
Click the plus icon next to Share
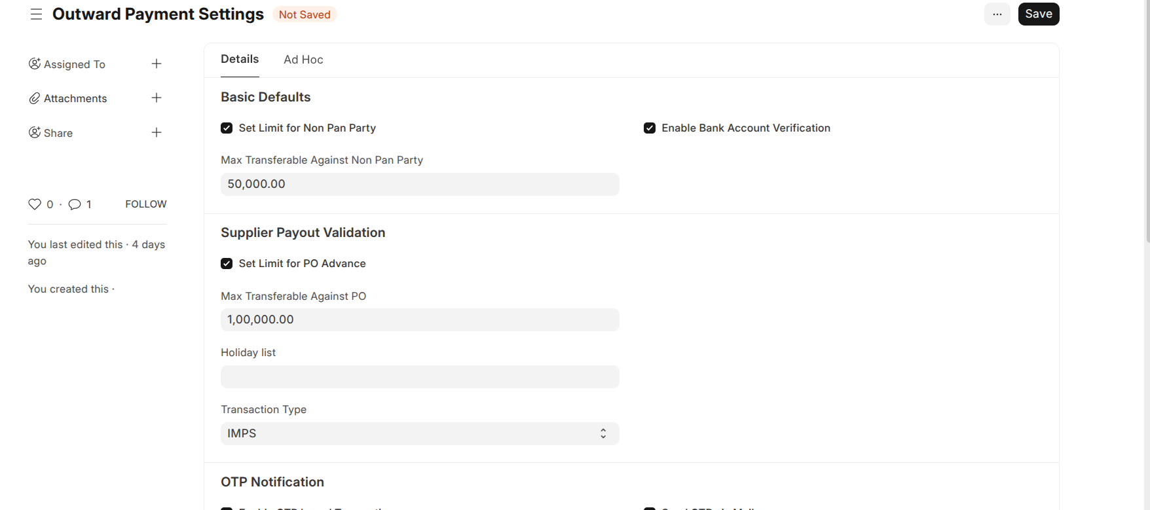[157, 132]
